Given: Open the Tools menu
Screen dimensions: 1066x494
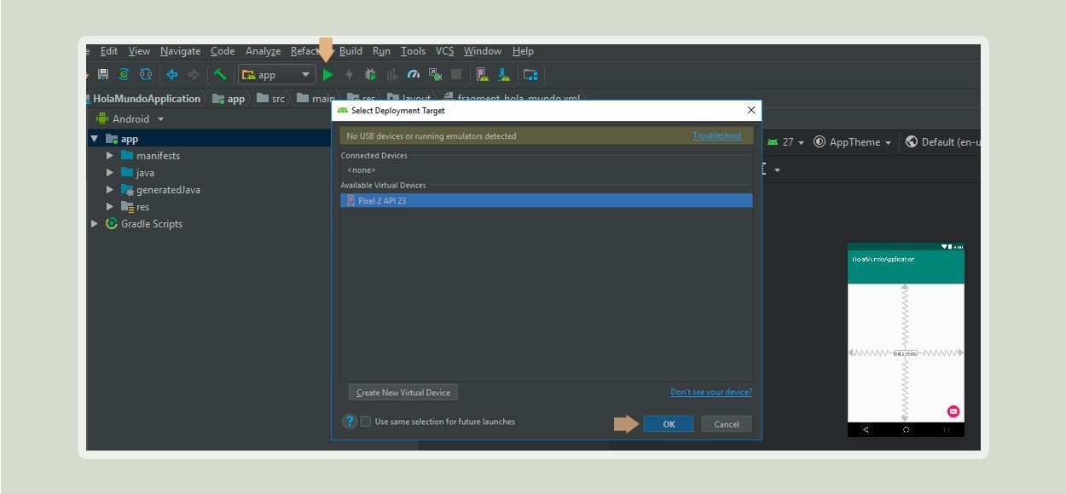Looking at the screenshot, I should click(x=413, y=51).
